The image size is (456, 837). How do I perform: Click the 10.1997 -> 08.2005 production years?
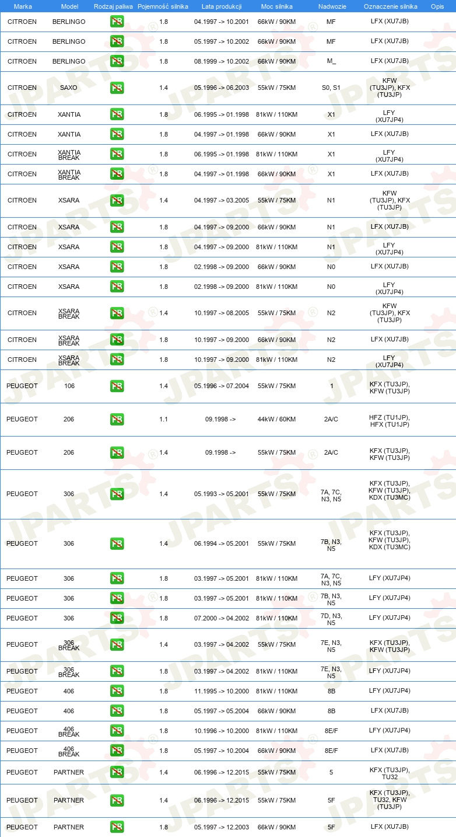222,313
